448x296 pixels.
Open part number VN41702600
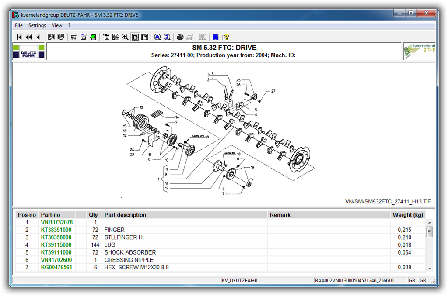point(56,260)
